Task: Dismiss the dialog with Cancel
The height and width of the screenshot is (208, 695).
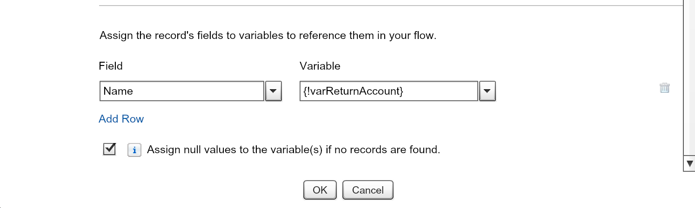Action: [368, 190]
